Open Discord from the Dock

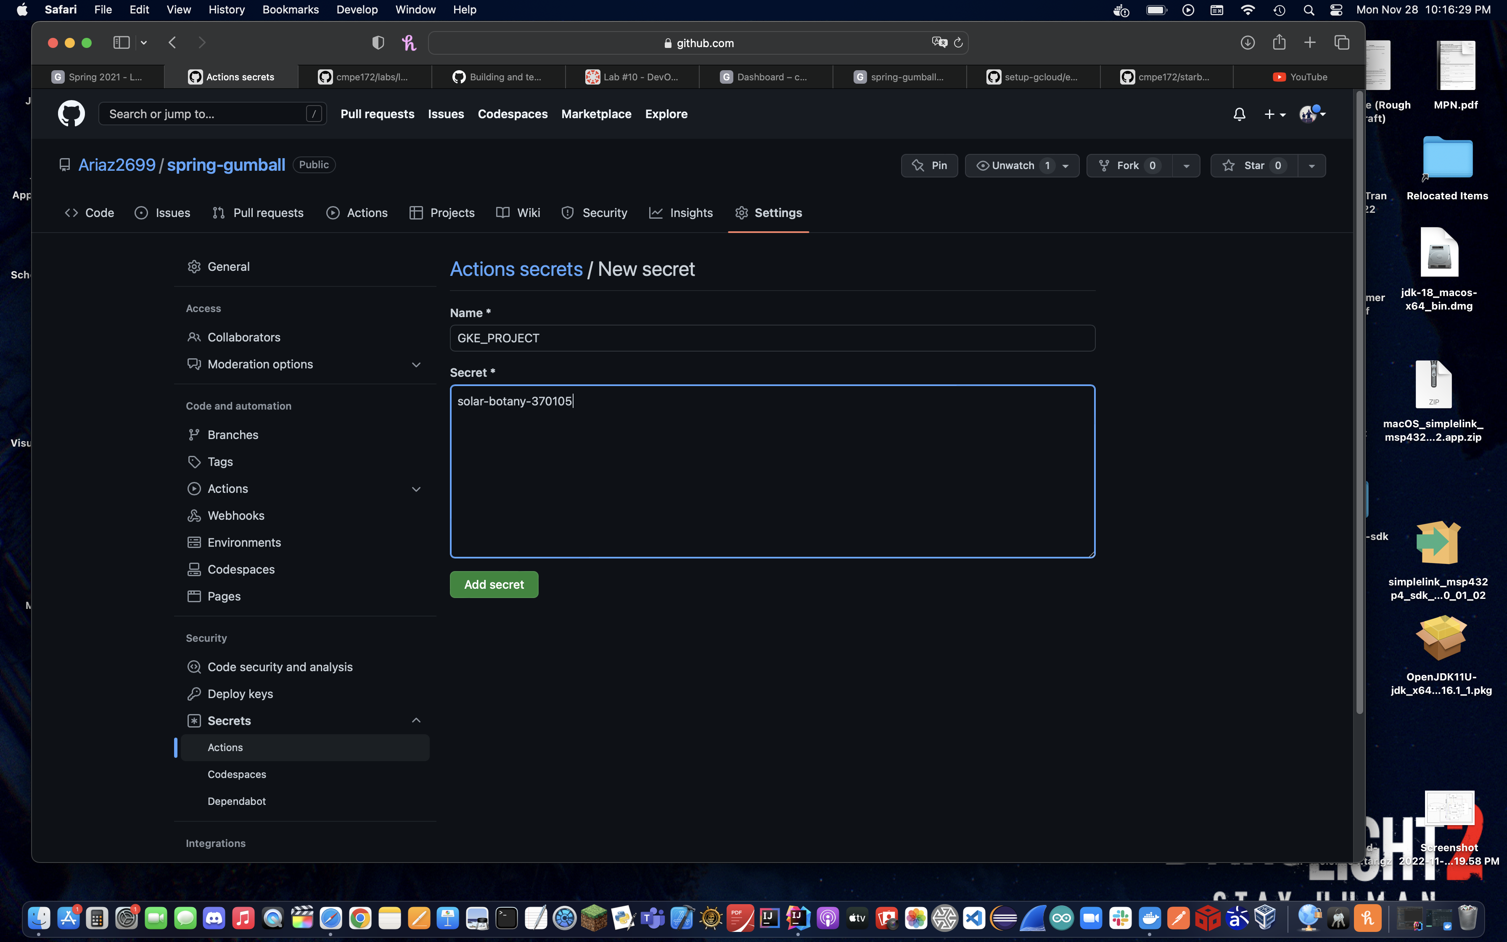(x=214, y=918)
